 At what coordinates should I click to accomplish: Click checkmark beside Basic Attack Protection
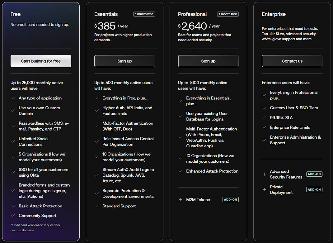[13, 206]
